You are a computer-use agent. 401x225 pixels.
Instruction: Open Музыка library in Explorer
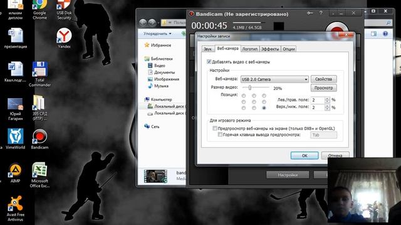[158, 86]
